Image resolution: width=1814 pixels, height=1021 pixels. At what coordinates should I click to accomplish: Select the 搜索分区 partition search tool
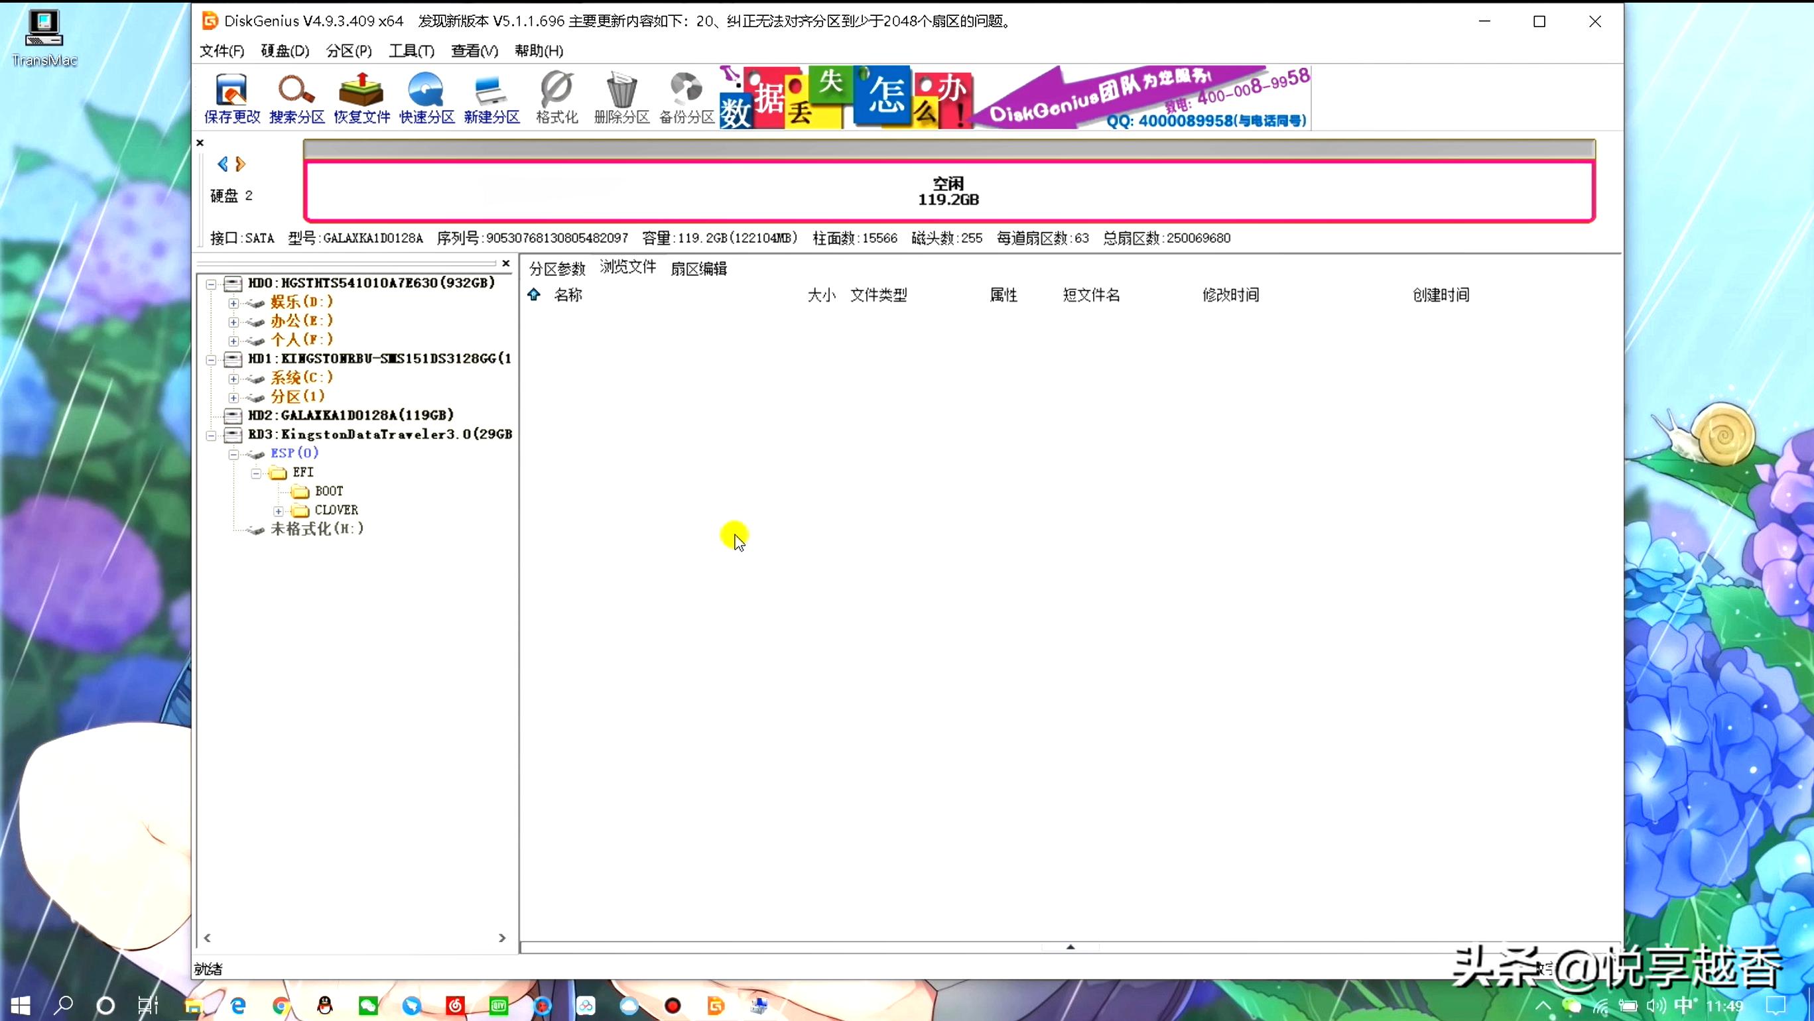pyautogui.click(x=296, y=97)
